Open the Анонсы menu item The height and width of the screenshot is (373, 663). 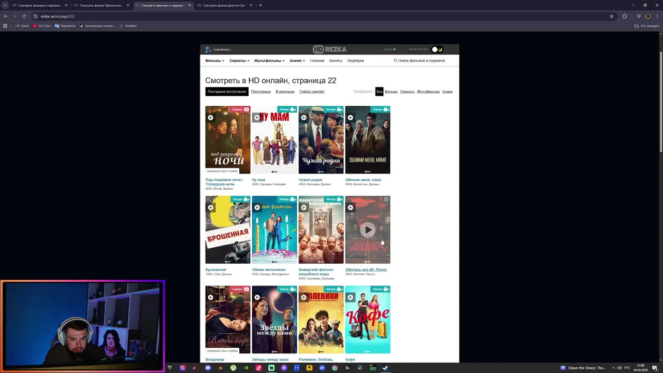pos(336,61)
